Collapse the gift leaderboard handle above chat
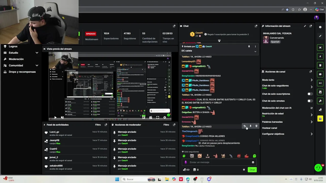Screen dimensions: 326x183 tap(219, 41)
